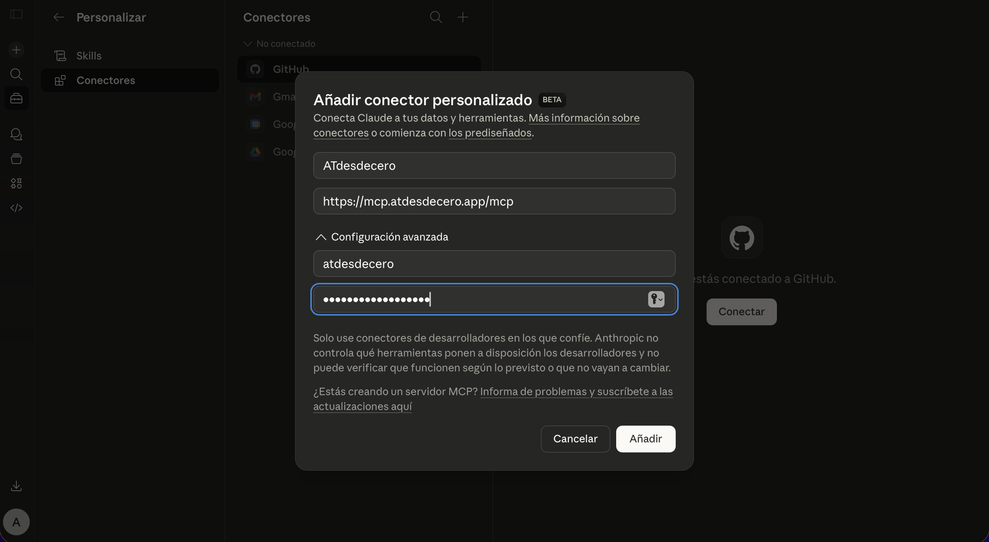Viewport: 989px width, 542px height.
Task: Select the briefcase settings icon in the sidebar
Action: (x=16, y=98)
